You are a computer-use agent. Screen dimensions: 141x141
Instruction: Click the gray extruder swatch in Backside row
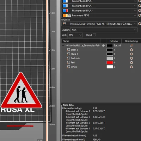[x=110, y=58]
